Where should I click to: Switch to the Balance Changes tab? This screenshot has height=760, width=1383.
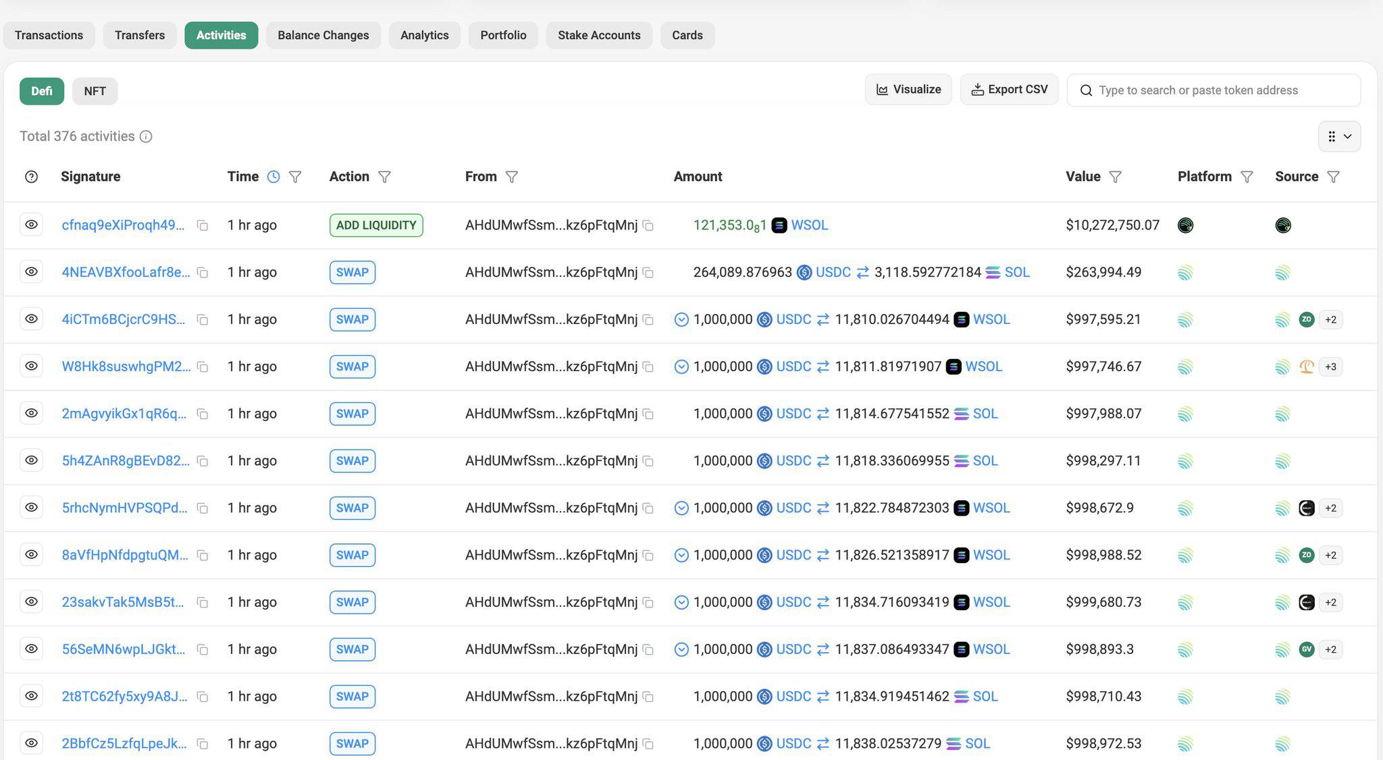click(x=323, y=35)
